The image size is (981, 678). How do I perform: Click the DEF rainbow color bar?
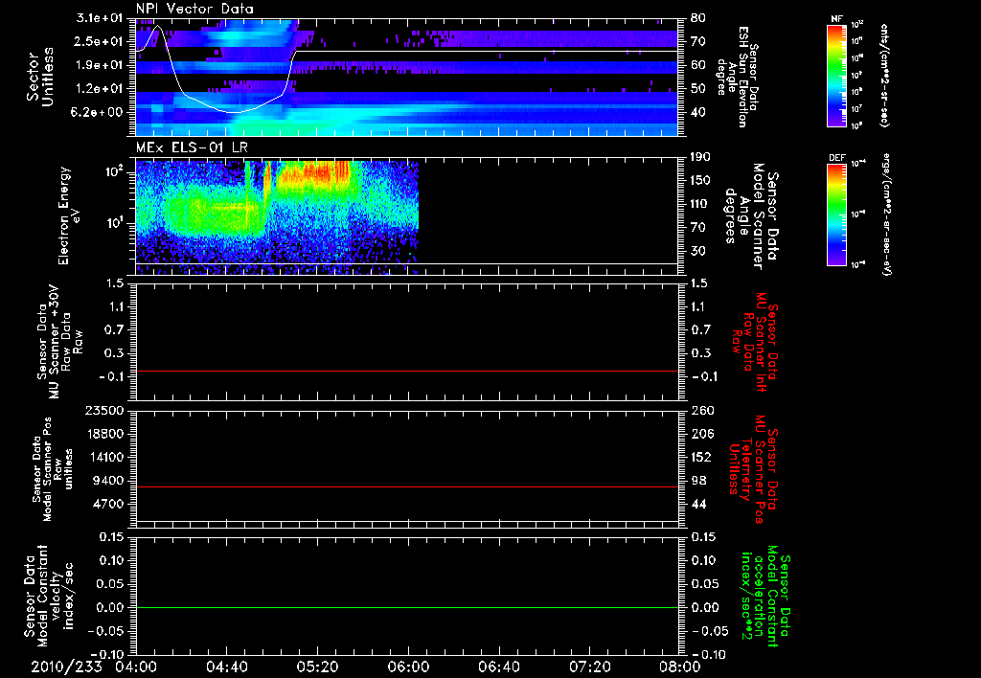pyautogui.click(x=837, y=215)
